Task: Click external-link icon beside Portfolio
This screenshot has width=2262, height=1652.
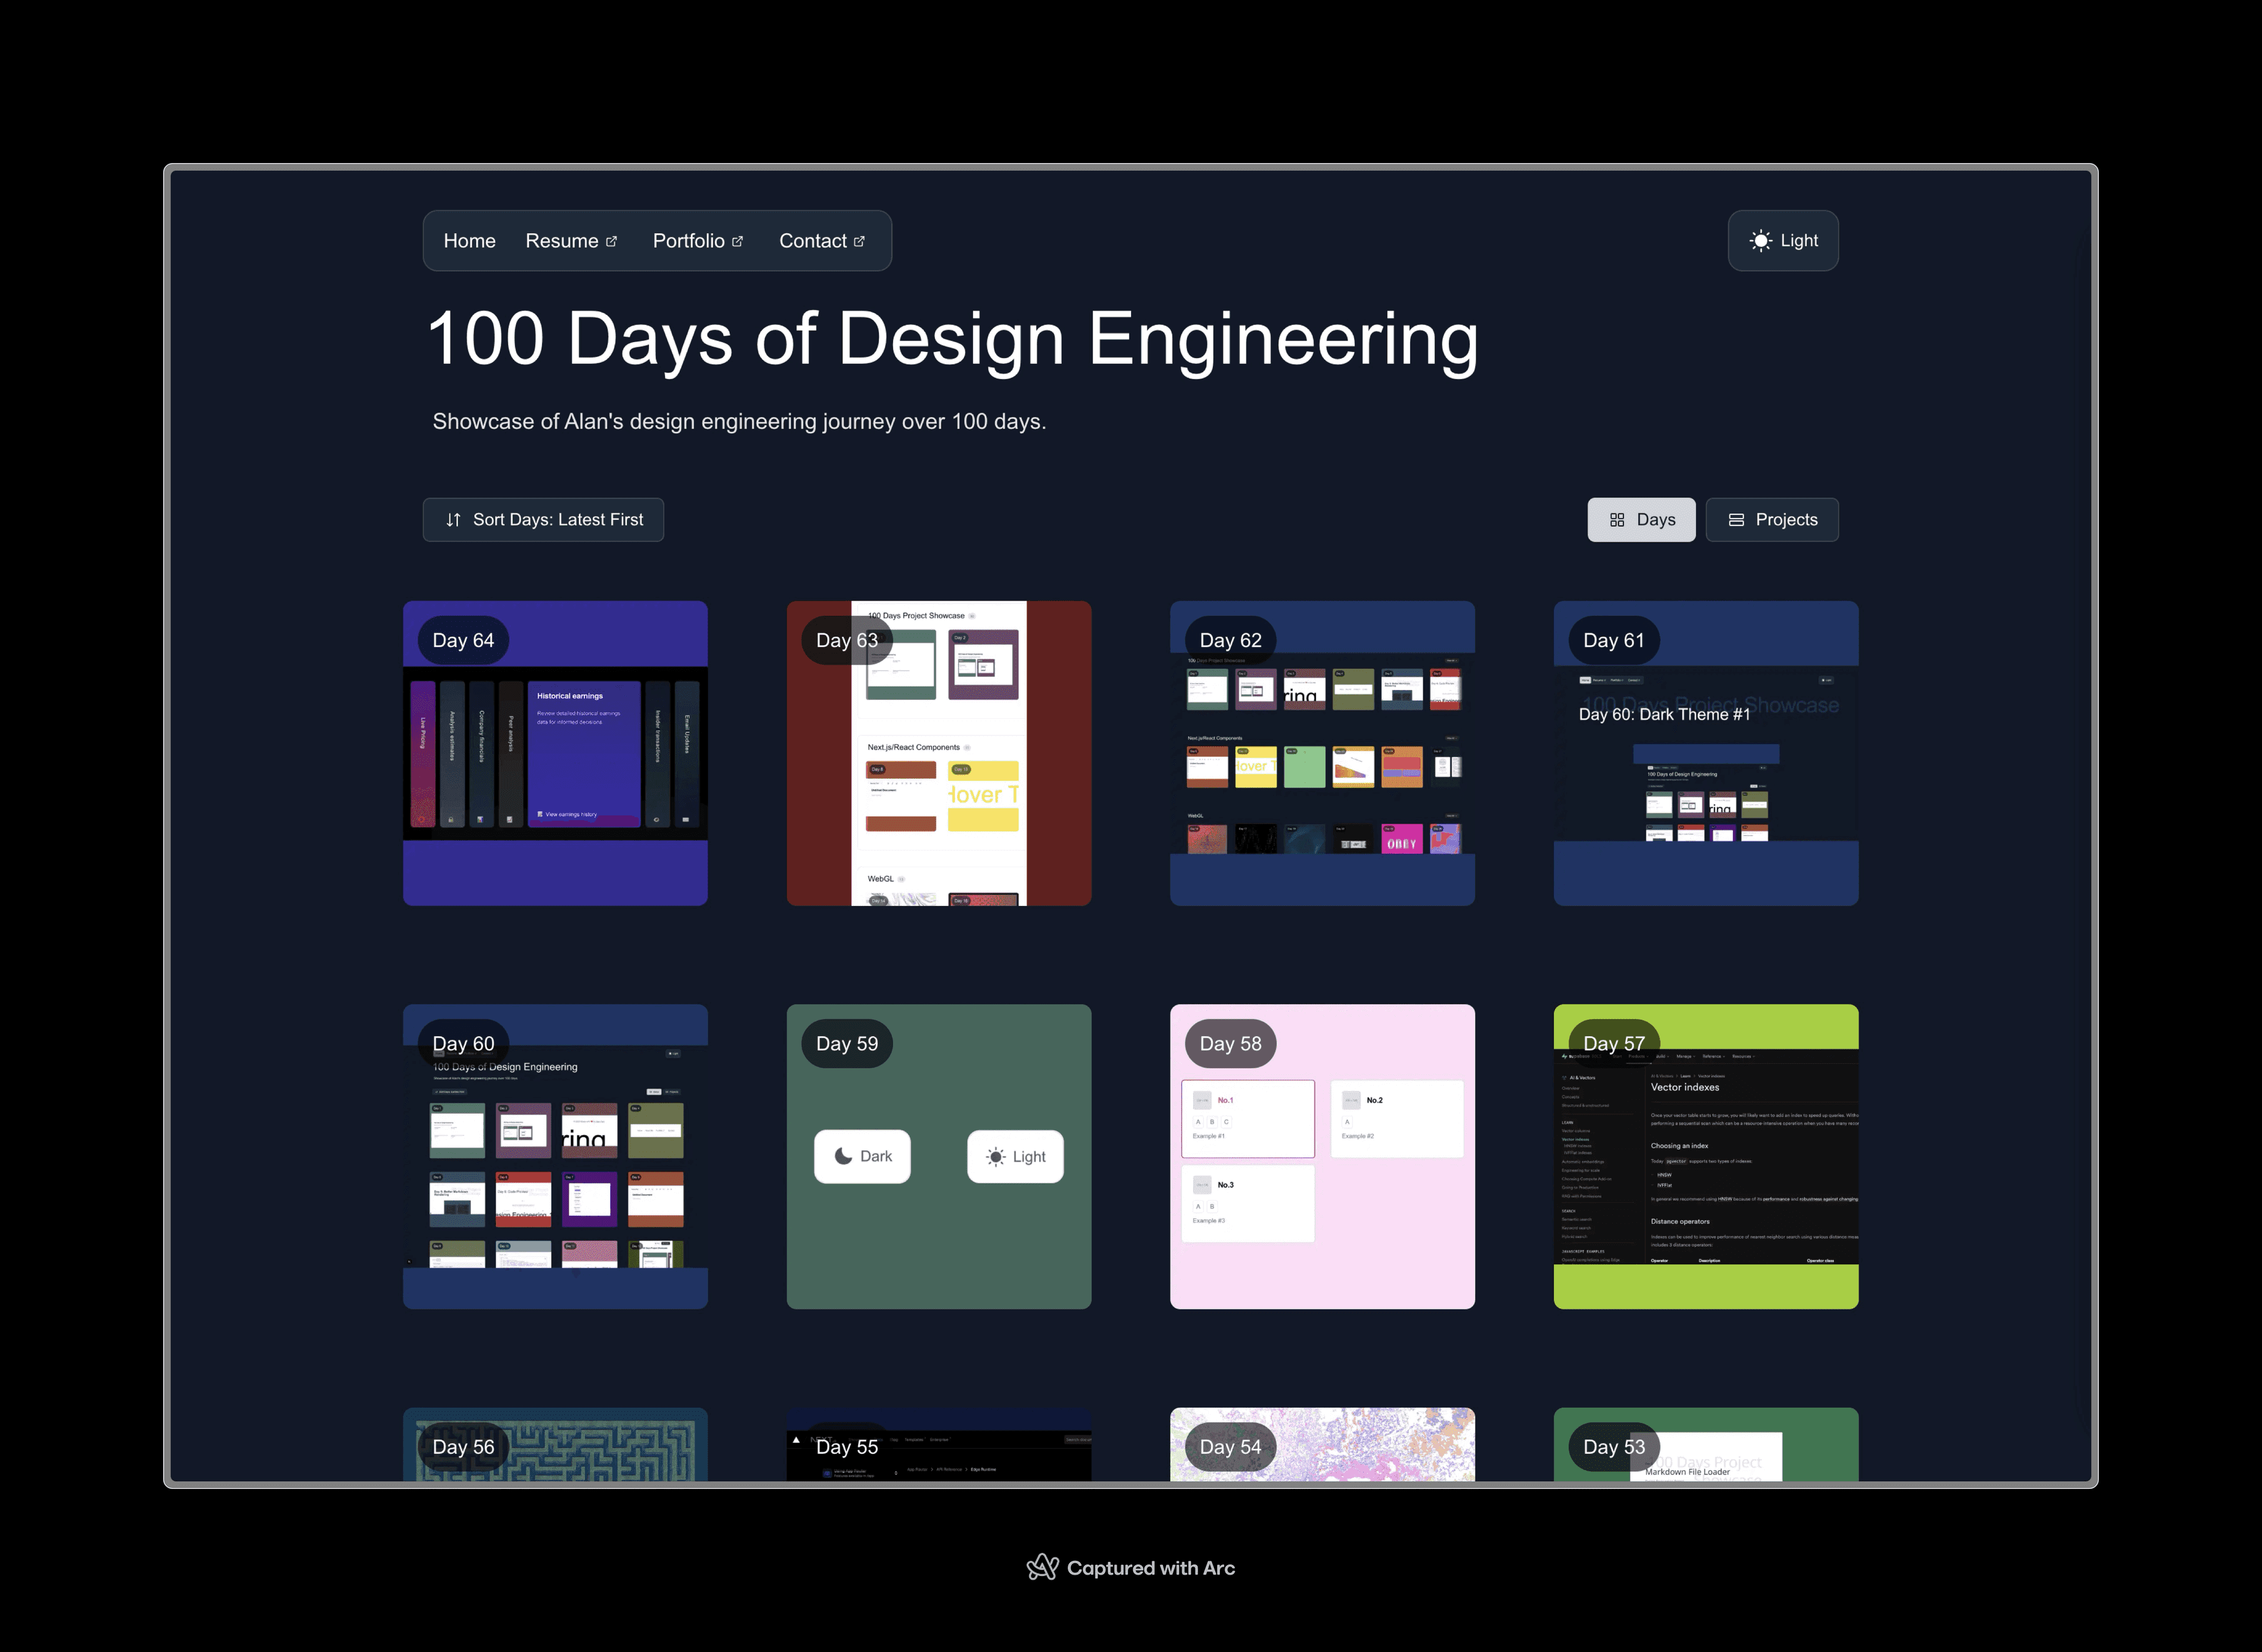Action: [738, 242]
